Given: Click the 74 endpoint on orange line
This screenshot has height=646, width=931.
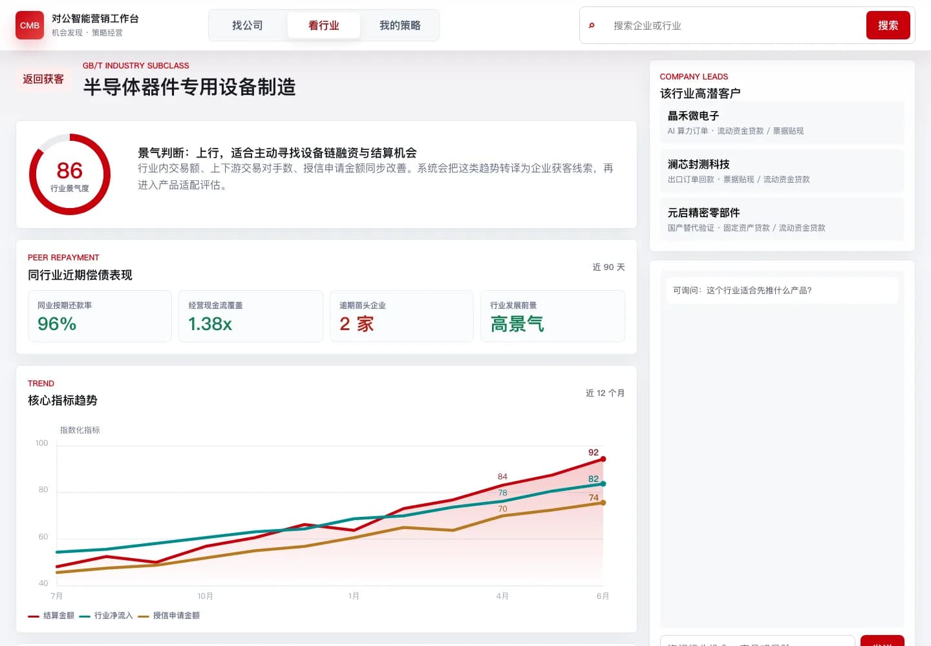Looking at the screenshot, I should tap(603, 503).
